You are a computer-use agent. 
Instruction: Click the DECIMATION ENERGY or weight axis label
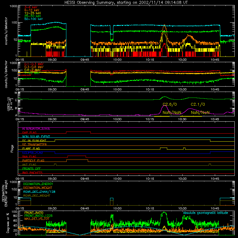coord(5,193)
